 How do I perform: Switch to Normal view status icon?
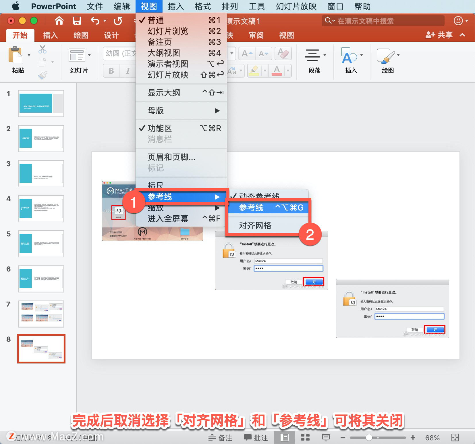coord(284,438)
